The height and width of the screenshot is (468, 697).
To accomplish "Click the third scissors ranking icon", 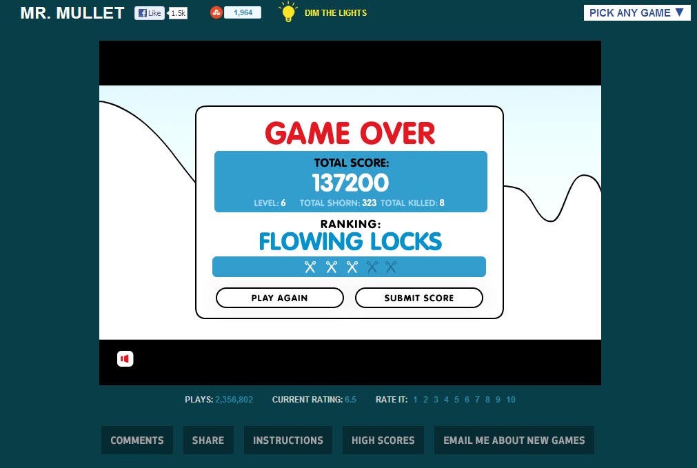I will click(352, 267).
